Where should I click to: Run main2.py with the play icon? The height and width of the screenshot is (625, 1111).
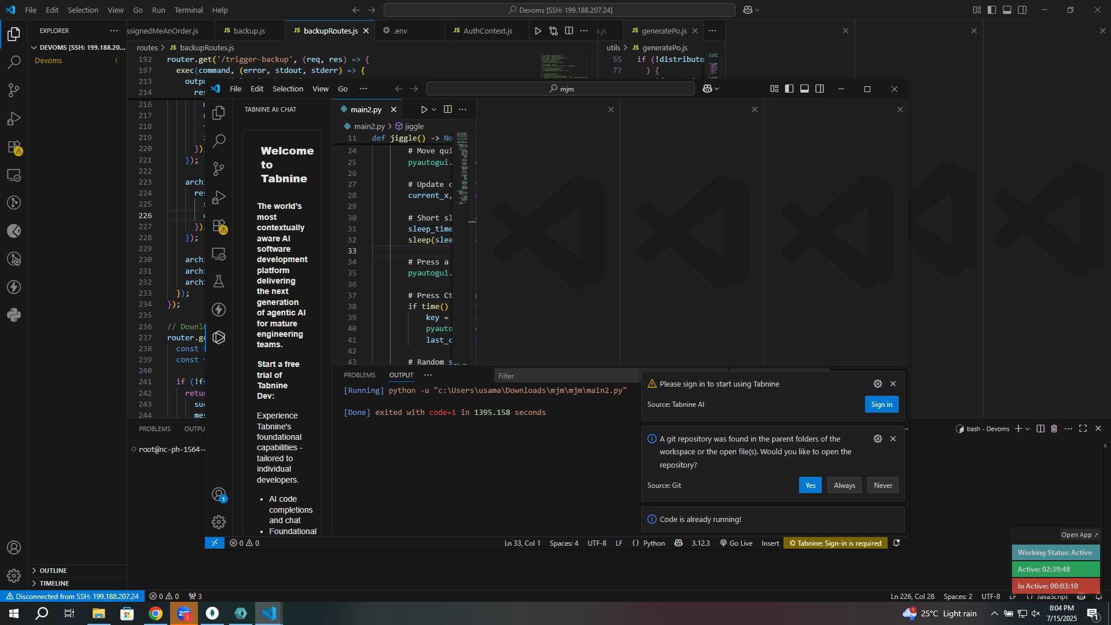click(424, 109)
